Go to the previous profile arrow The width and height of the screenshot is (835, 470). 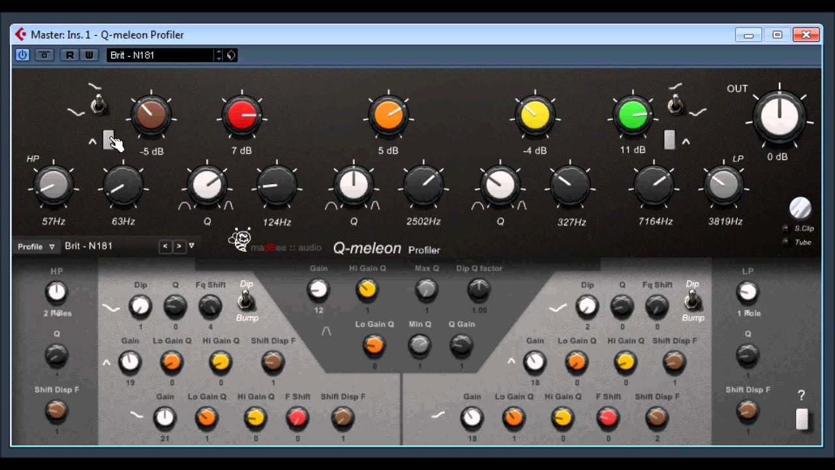tap(165, 246)
